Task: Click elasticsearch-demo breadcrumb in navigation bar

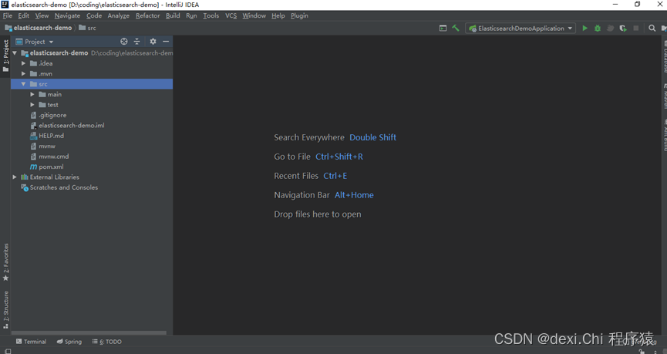Action: (x=39, y=28)
